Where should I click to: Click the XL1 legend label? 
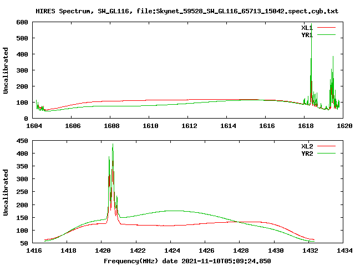[x=307, y=28]
